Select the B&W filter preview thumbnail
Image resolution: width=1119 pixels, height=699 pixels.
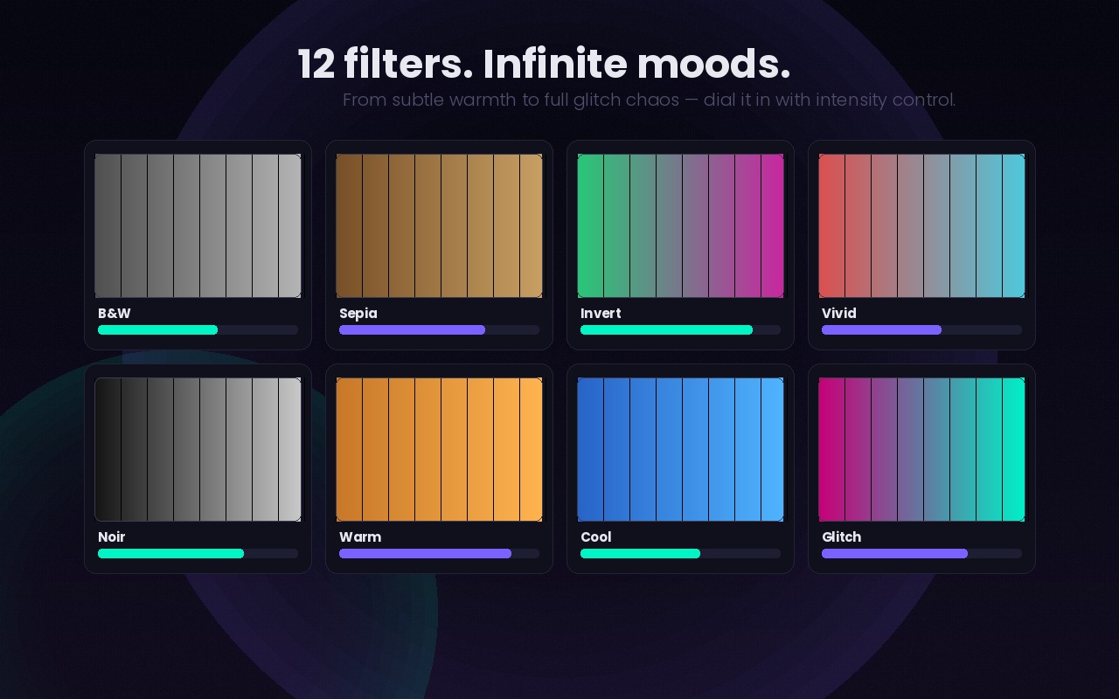(198, 226)
